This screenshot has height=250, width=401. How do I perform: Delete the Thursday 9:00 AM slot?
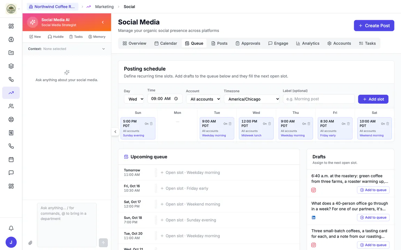(309, 124)
